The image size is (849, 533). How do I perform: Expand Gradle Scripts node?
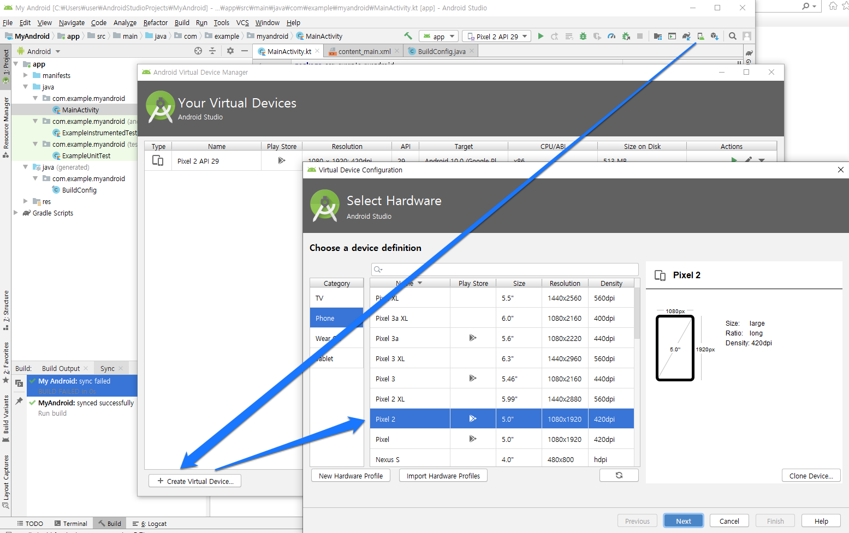16,213
